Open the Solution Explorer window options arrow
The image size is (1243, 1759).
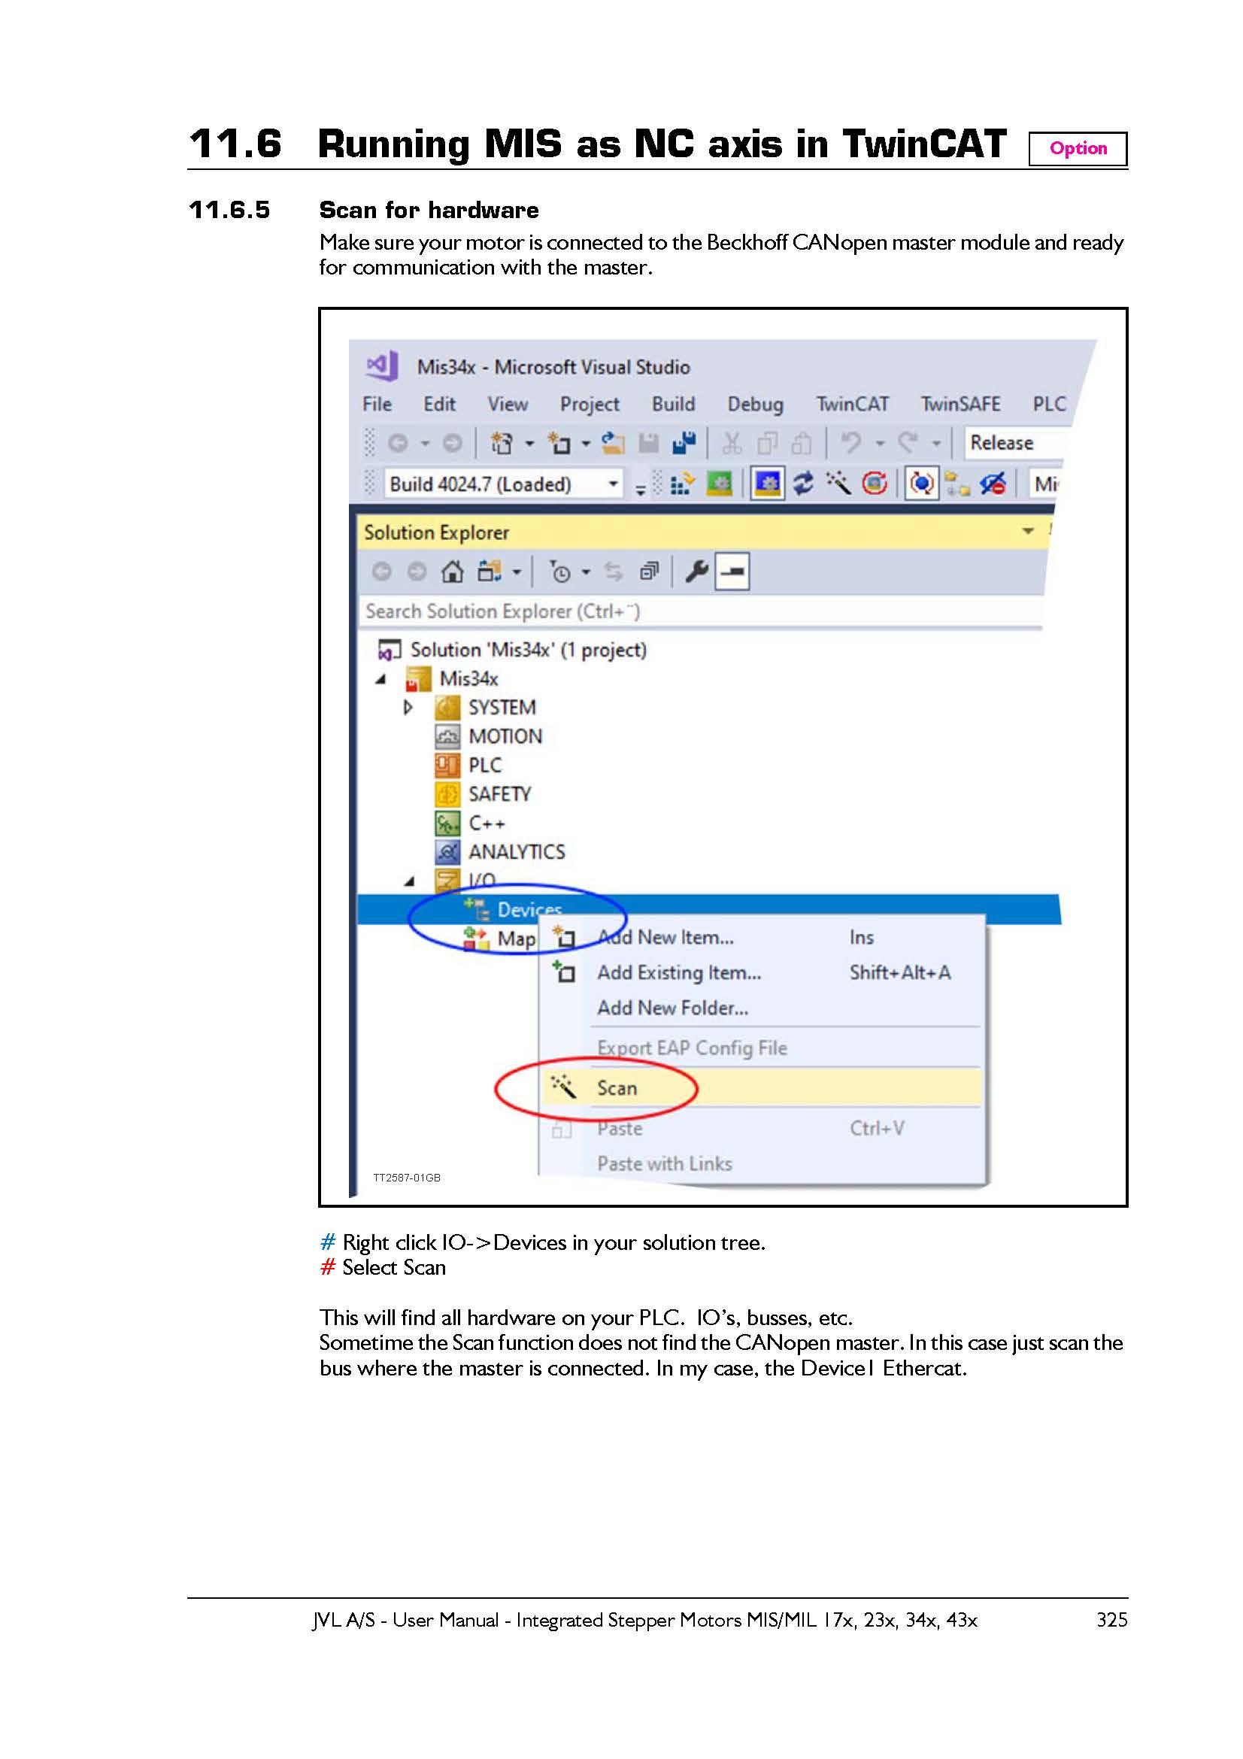coord(1028,531)
